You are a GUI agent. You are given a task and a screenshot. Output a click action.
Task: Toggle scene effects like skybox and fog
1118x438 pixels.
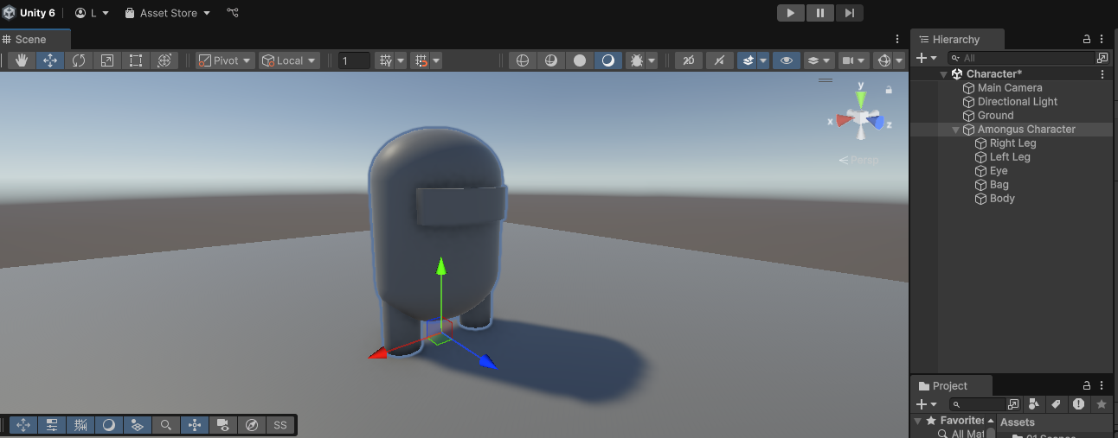[x=748, y=60]
